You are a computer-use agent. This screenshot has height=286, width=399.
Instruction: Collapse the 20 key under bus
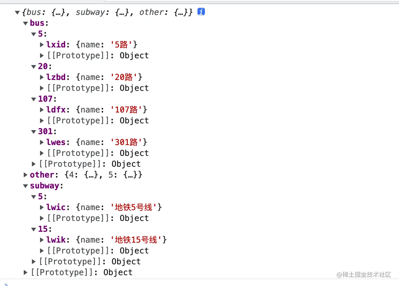[34, 67]
